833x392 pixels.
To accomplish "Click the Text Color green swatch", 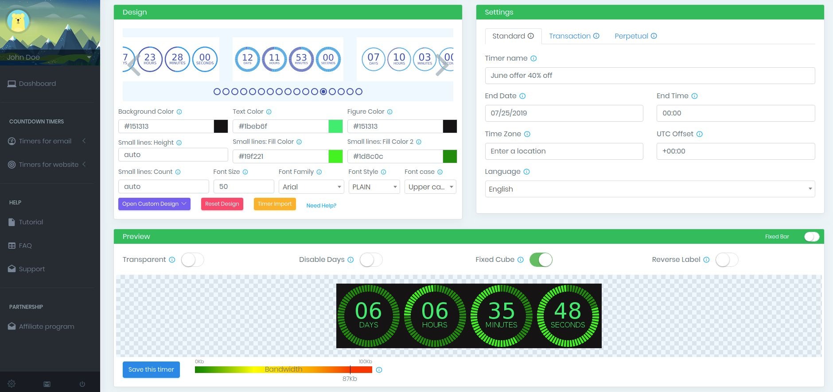I will pyautogui.click(x=335, y=126).
